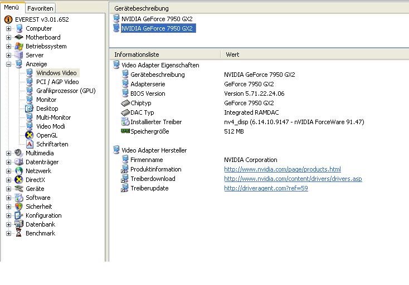Click the OpenGL yellow X icon
Viewport: 409px width, 285px height.
pos(29,135)
